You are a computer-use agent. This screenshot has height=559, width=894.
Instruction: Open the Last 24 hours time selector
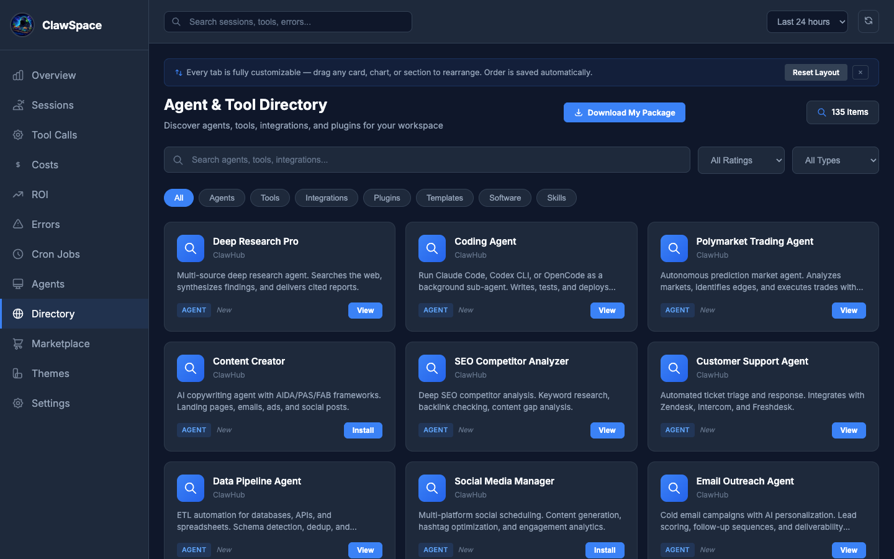[x=807, y=21]
